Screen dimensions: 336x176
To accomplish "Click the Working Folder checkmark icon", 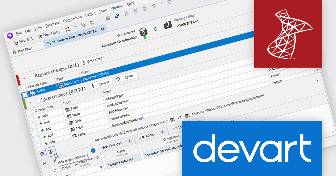I will coord(168,25).
